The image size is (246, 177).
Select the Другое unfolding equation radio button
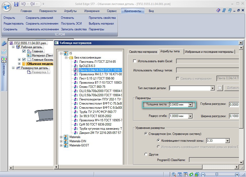click(x=146, y=154)
